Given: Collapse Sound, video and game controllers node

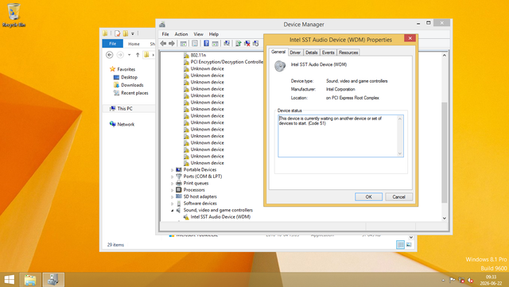Looking at the screenshot, I should pyautogui.click(x=173, y=211).
